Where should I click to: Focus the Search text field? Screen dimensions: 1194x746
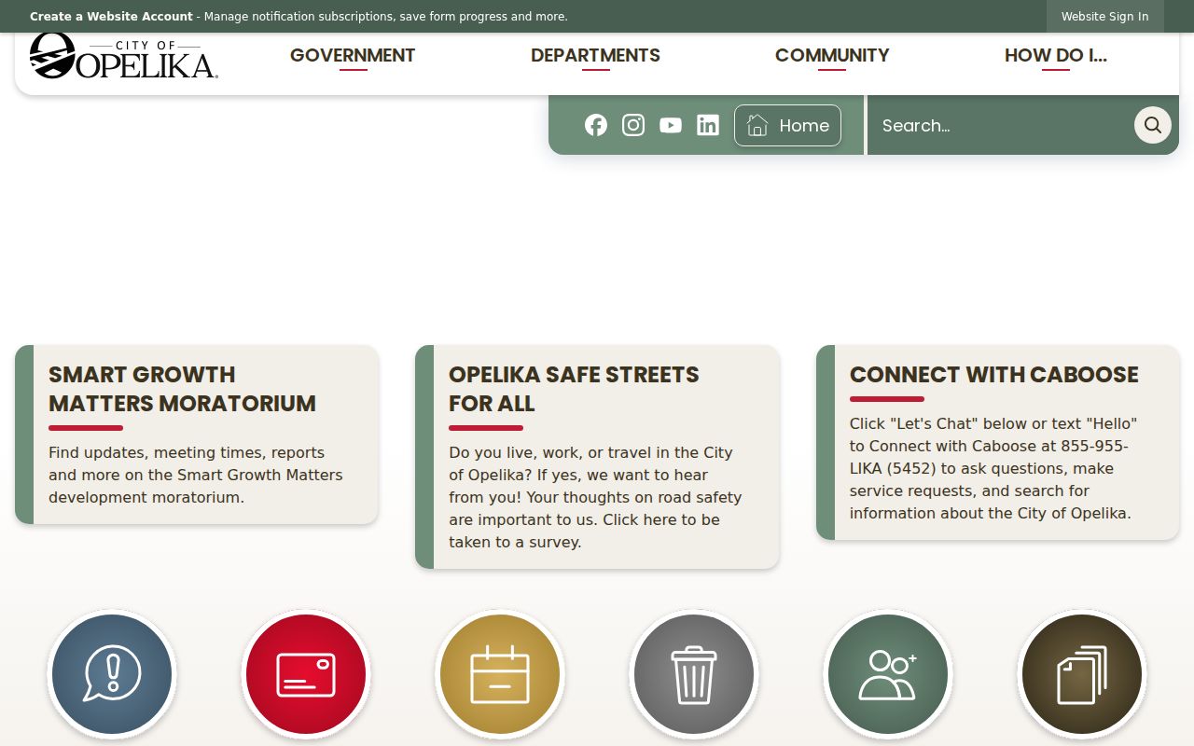click(x=1001, y=125)
